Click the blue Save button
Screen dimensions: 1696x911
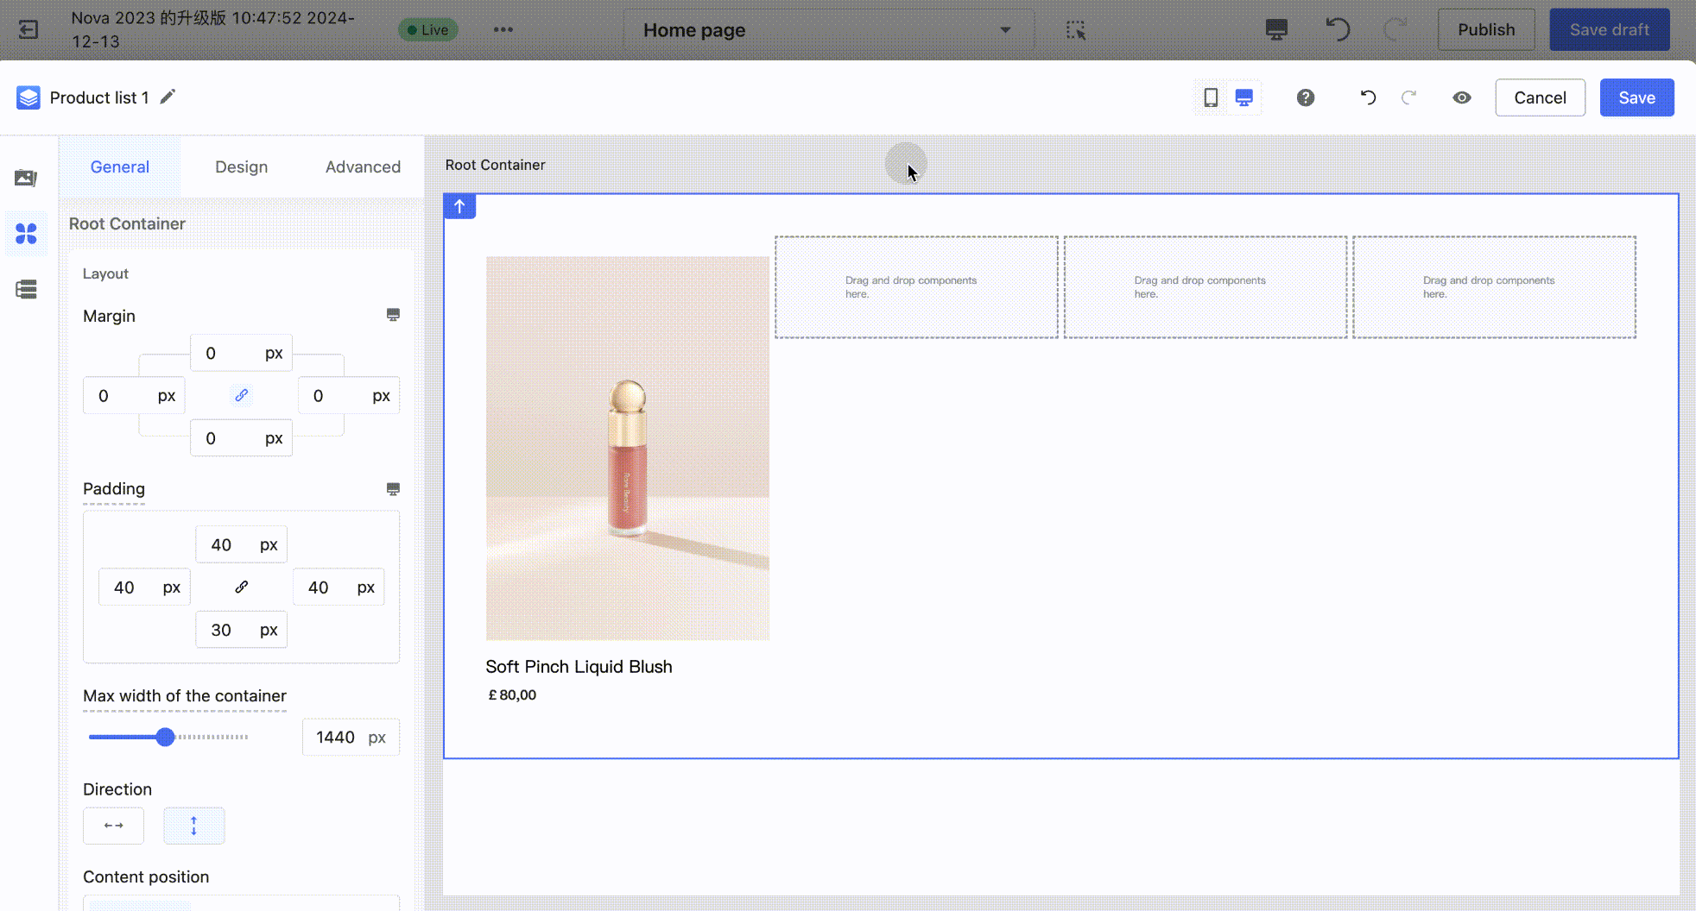[1636, 97]
